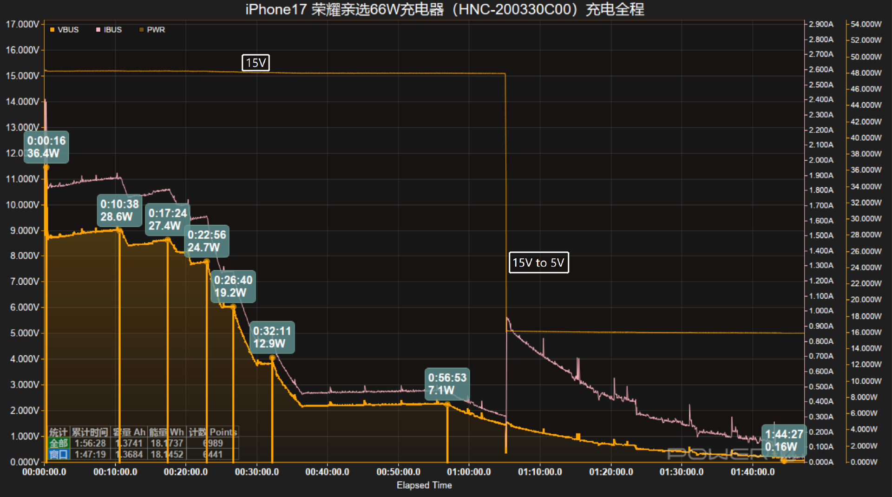The image size is (892, 497).
Task: Click the 0:17:24 27.4W data label
Action: click(167, 220)
